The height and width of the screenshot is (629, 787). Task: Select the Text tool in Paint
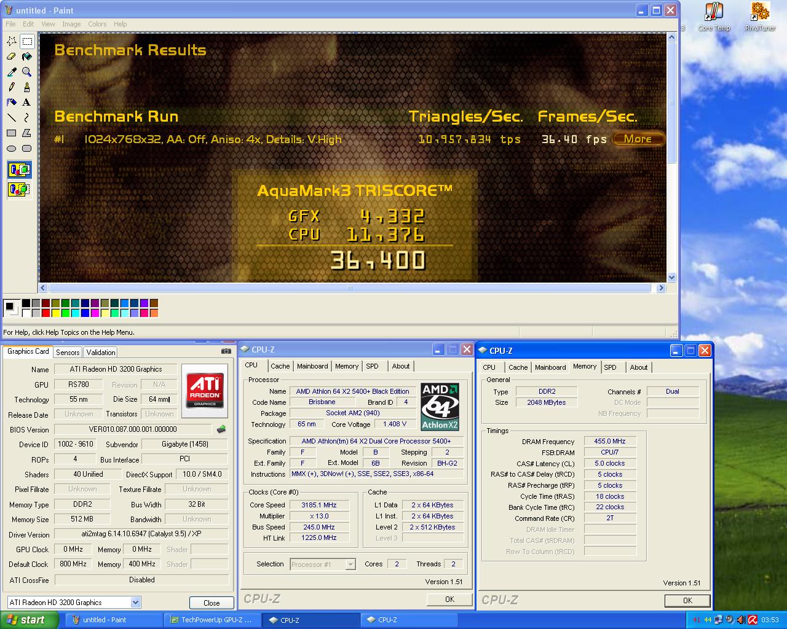[x=27, y=103]
